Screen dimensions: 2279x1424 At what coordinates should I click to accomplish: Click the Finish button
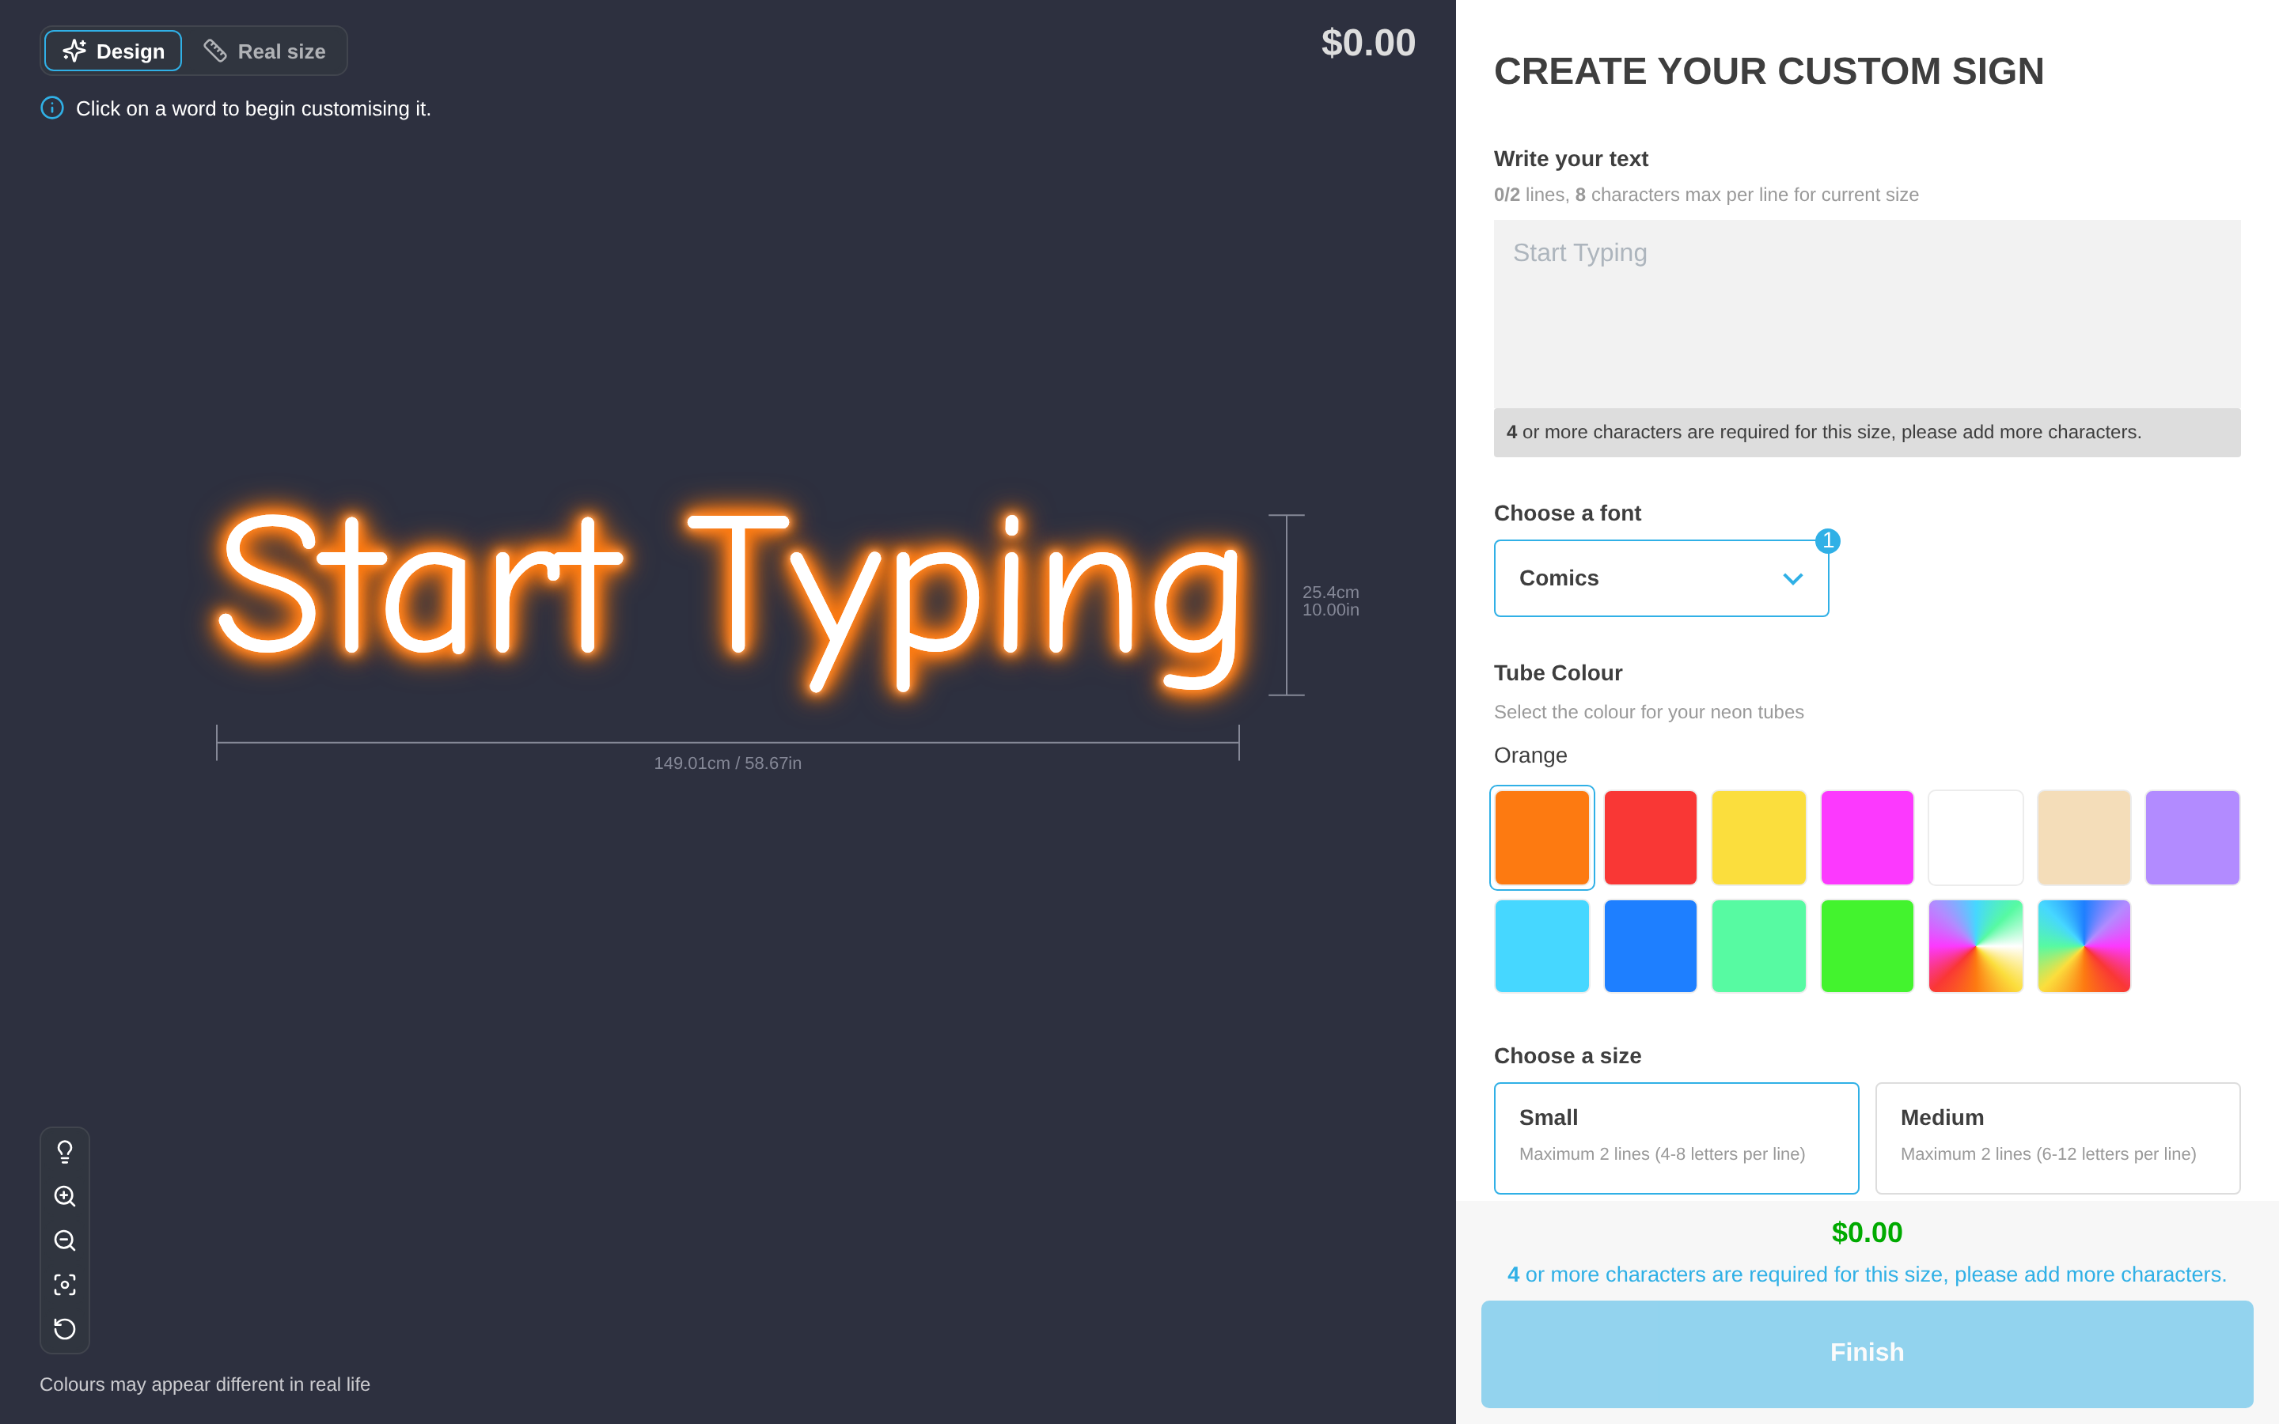point(1867,1354)
